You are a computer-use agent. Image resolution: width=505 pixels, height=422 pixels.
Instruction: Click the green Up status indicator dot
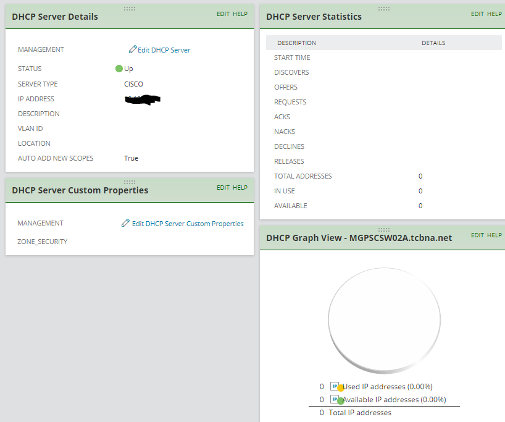pos(119,69)
